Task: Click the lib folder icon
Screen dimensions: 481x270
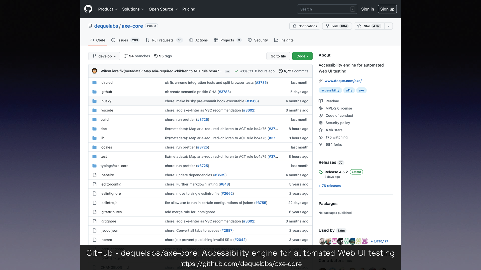Action: [94, 138]
